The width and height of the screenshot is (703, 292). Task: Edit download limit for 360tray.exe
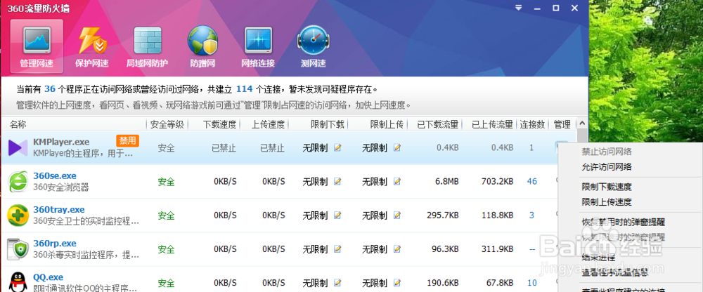[337, 215]
